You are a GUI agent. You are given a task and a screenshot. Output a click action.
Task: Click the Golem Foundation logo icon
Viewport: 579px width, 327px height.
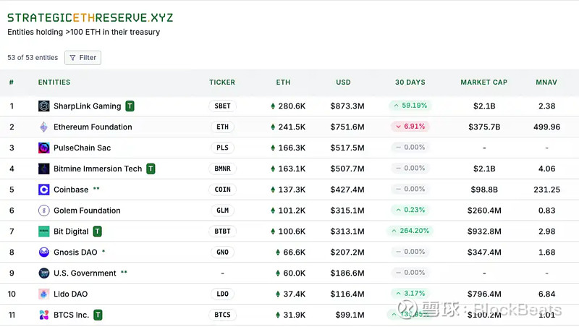44,211
